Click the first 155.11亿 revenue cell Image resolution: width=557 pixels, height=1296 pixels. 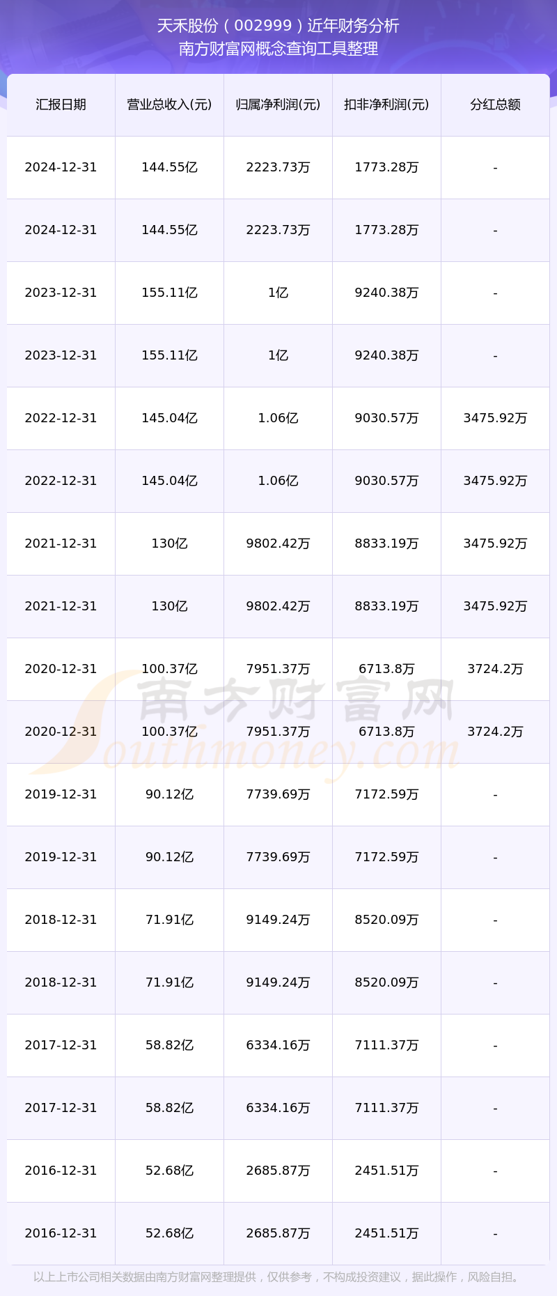169,293
